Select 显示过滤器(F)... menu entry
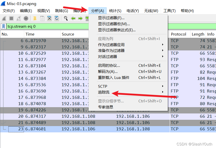Image resolution: width=216 pixels, height=148 pixels. 128,18
